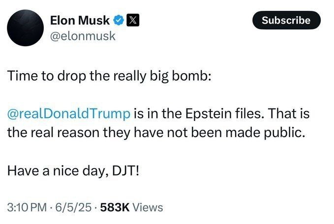
Task: Click the 3:10 PM timestamp
Action: (28, 207)
